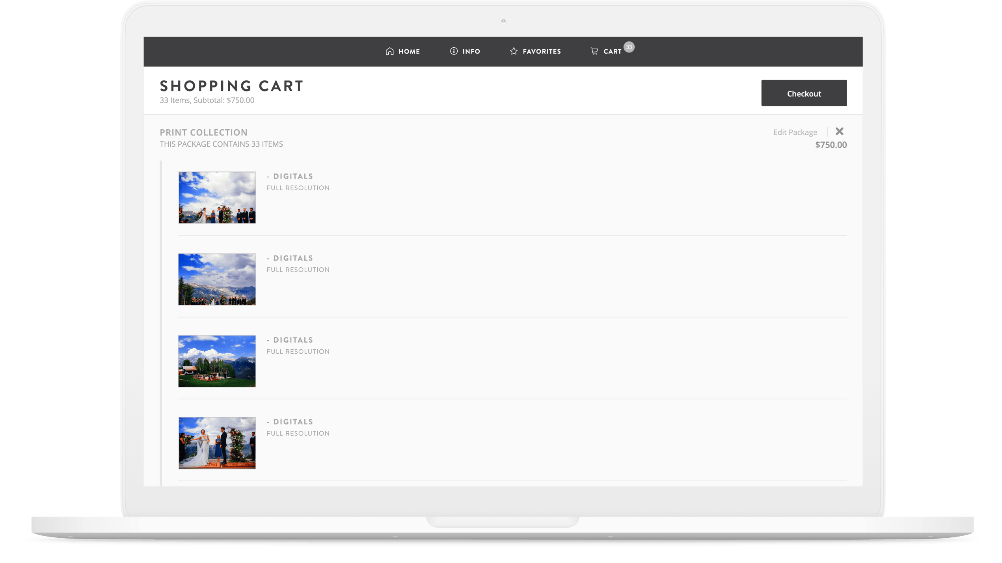Click the Home navigation icon
This screenshot has height=563, width=1002.
coord(389,51)
